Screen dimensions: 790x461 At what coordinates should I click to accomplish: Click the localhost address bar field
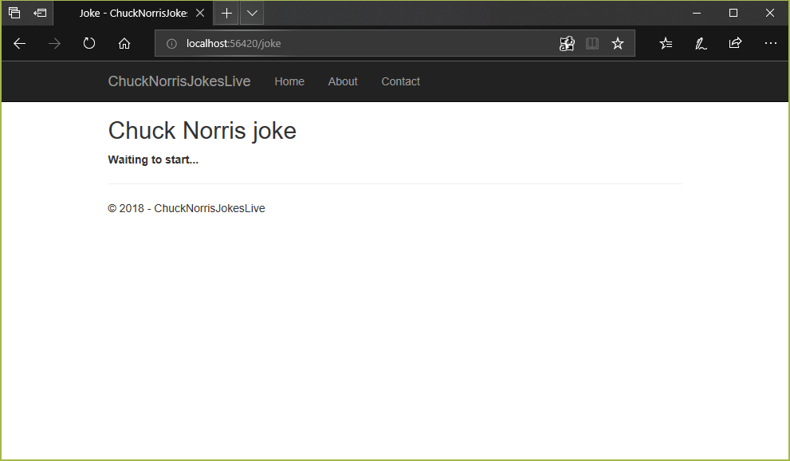click(359, 44)
